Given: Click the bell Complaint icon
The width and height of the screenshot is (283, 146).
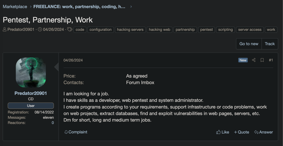Looking at the screenshot, I should [66, 132].
